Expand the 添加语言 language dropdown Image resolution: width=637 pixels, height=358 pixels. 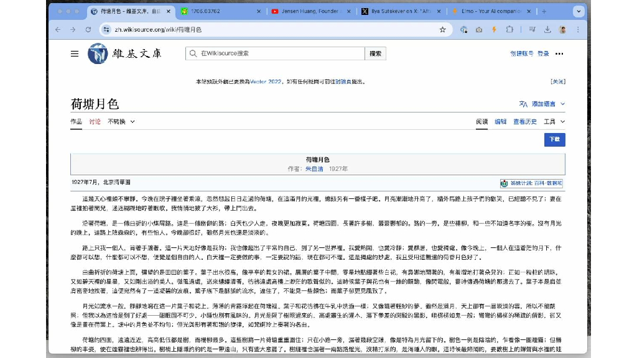542,104
